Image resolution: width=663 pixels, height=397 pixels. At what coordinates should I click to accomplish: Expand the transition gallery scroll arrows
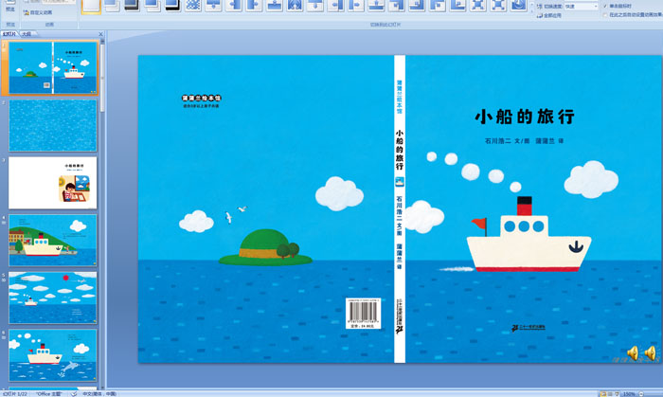tap(531, 6)
